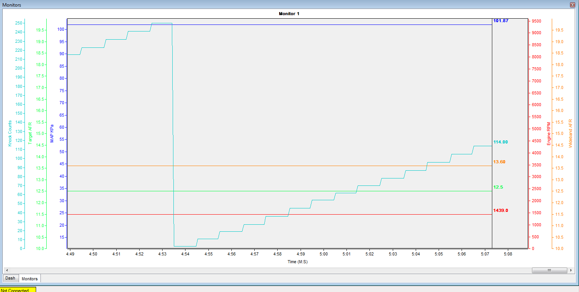The height and width of the screenshot is (292, 579).
Task: Click the Monitors window title text
Action: [x=12, y=5]
